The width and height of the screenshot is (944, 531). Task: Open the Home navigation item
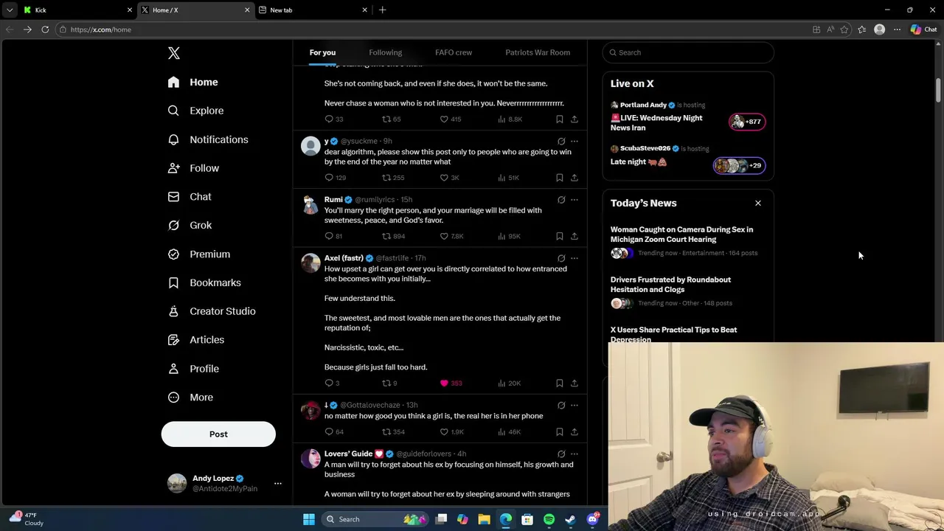click(192, 82)
